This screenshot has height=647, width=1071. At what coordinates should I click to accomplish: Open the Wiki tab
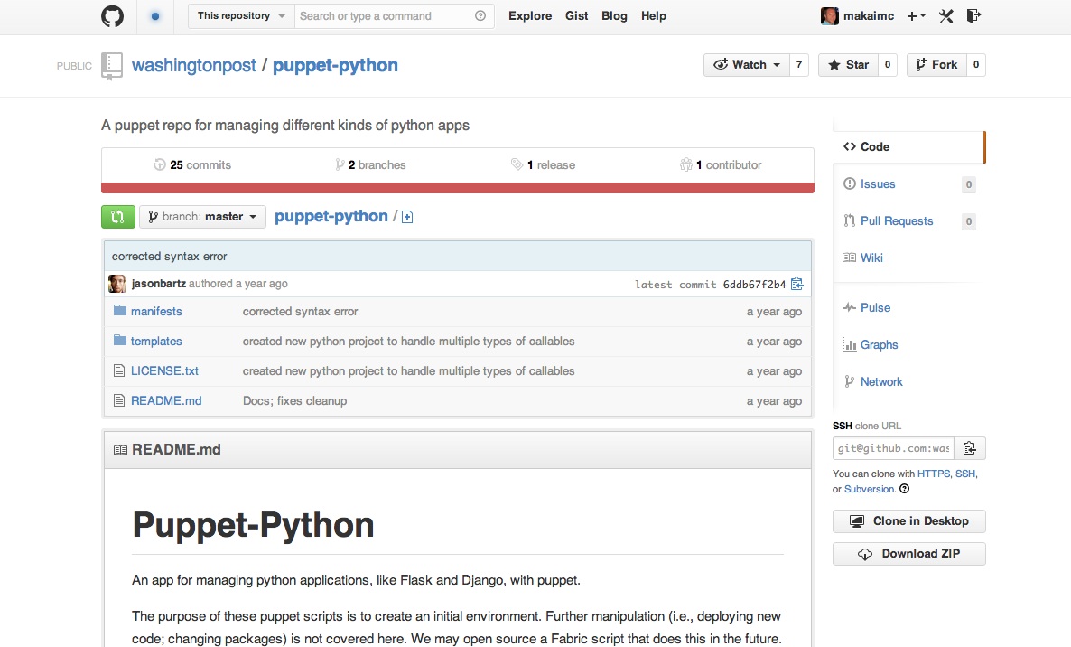(871, 258)
